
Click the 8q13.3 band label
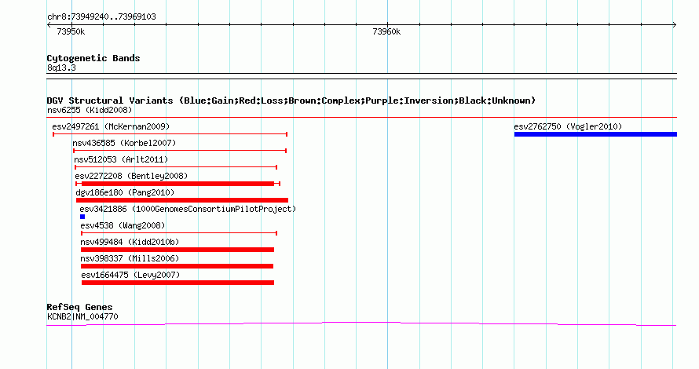[x=61, y=68]
